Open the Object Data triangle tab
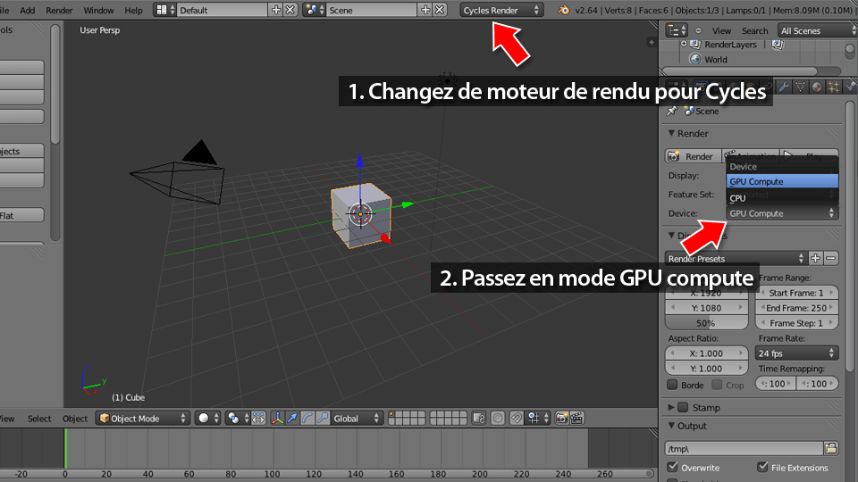This screenshot has height=482, width=858. tap(800, 87)
